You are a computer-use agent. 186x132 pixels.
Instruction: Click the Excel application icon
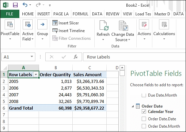(x=6, y=5)
